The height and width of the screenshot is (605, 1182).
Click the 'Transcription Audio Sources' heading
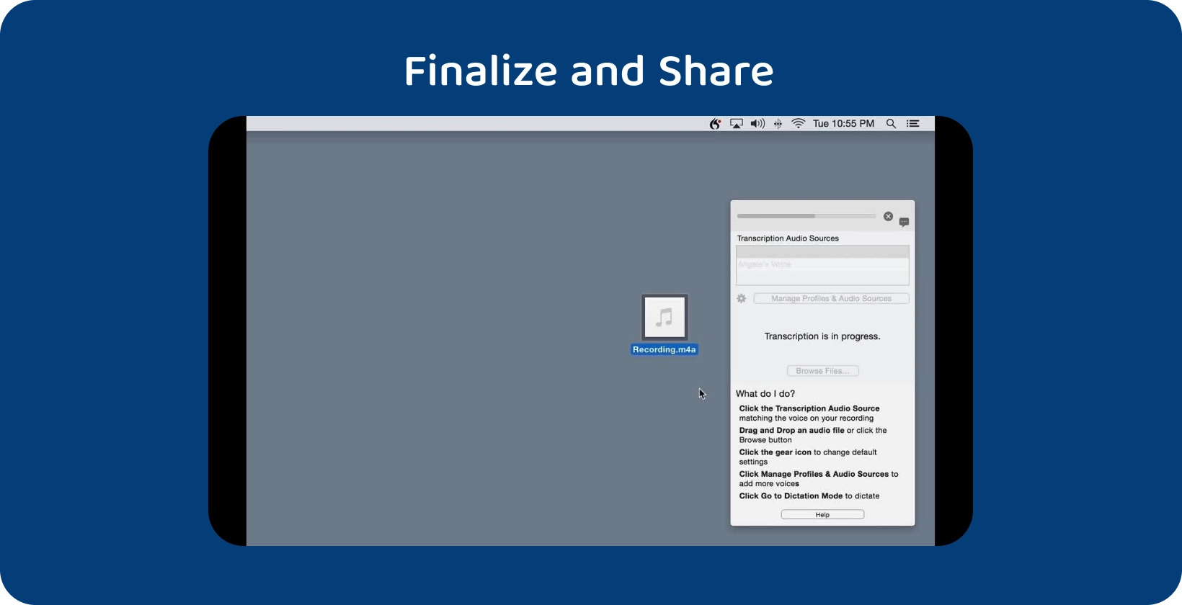(788, 238)
